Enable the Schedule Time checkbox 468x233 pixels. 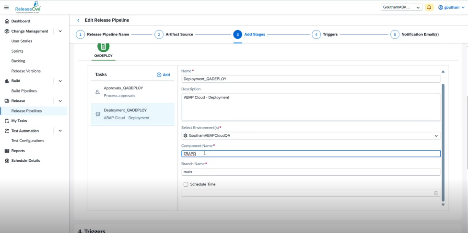click(186, 184)
